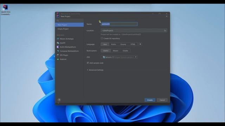Choose Groovy language
The image size is (225, 126).
point(123,44)
